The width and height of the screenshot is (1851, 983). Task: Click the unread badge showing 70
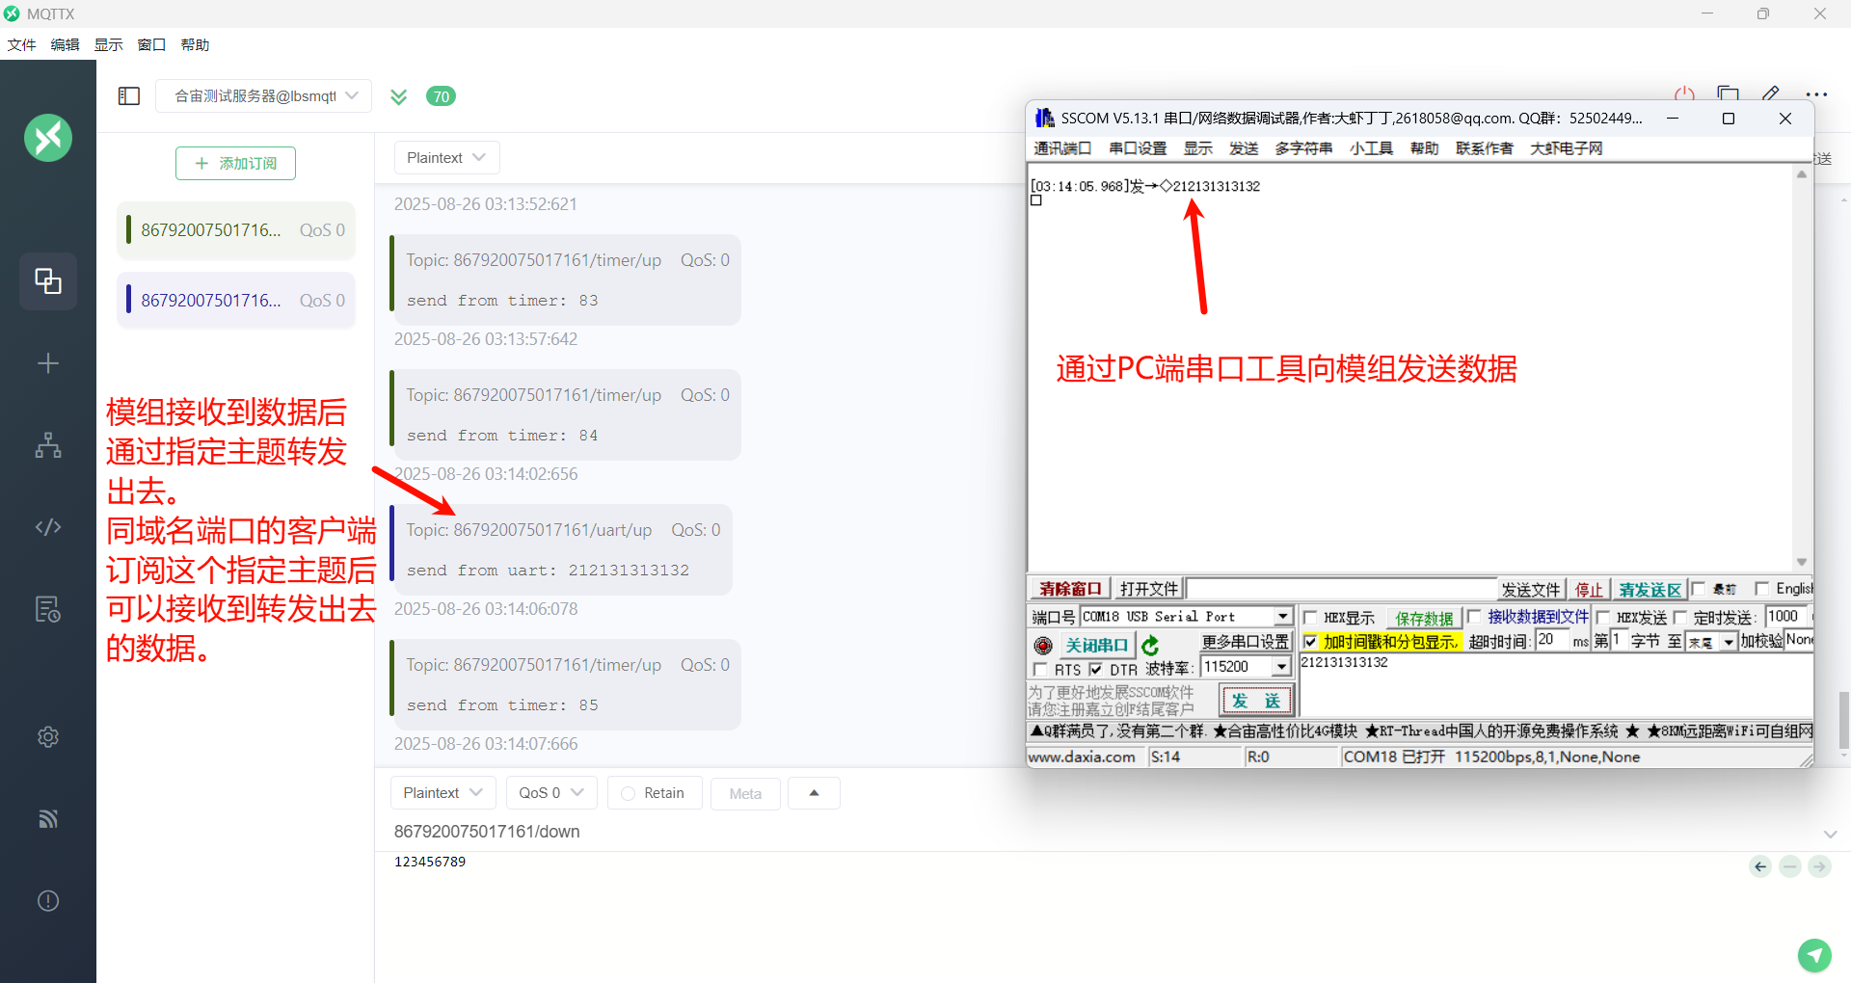tap(441, 96)
